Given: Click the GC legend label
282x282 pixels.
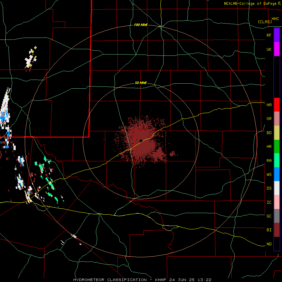Looking at the screenshot, I should (269, 216).
